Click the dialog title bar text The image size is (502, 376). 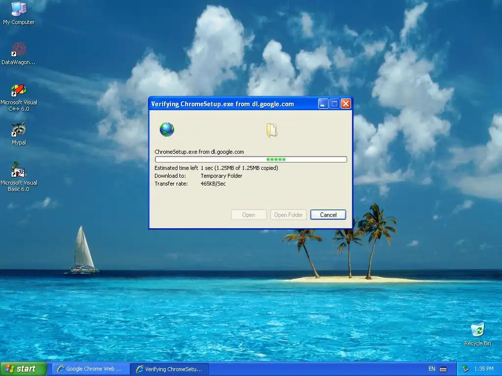tap(223, 104)
